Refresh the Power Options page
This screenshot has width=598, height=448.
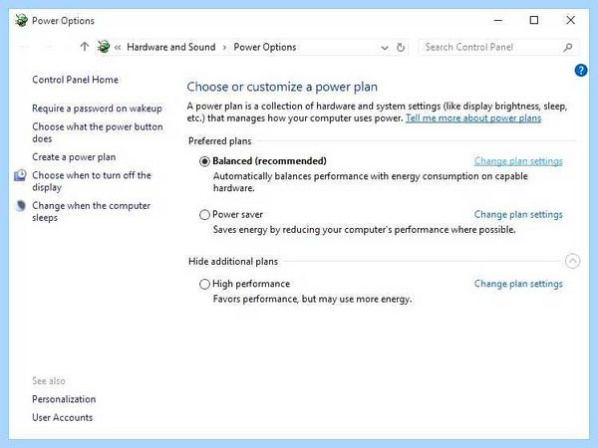pyautogui.click(x=401, y=47)
